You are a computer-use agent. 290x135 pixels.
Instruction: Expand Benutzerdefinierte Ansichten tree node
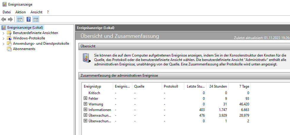(3, 33)
